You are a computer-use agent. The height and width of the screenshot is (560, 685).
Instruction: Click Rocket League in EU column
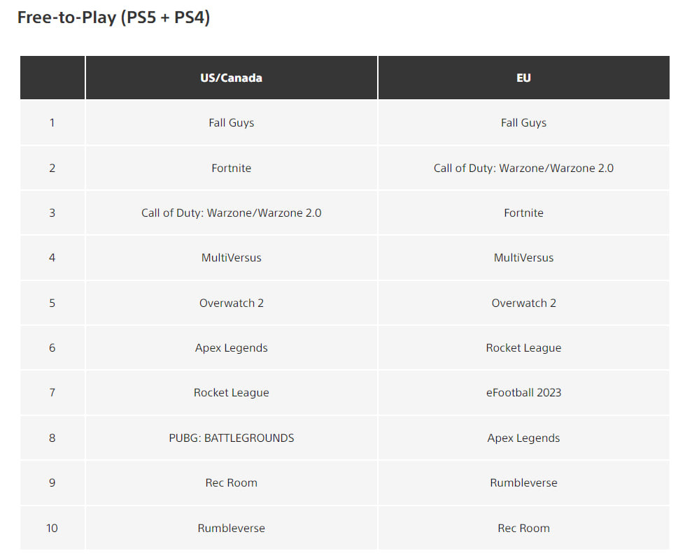(523, 348)
